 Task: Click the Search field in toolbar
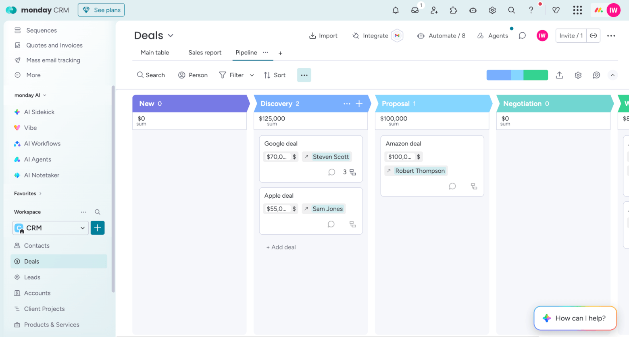(x=151, y=75)
